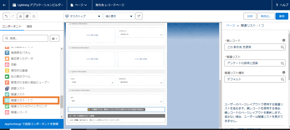Select the 調査リスト component
This screenshot has height=130, width=290.
[15, 88]
